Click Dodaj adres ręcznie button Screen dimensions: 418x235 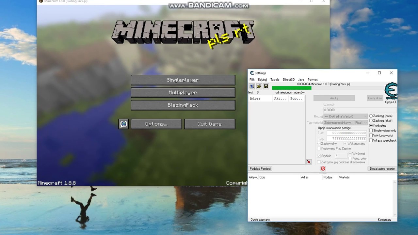coord(382,169)
